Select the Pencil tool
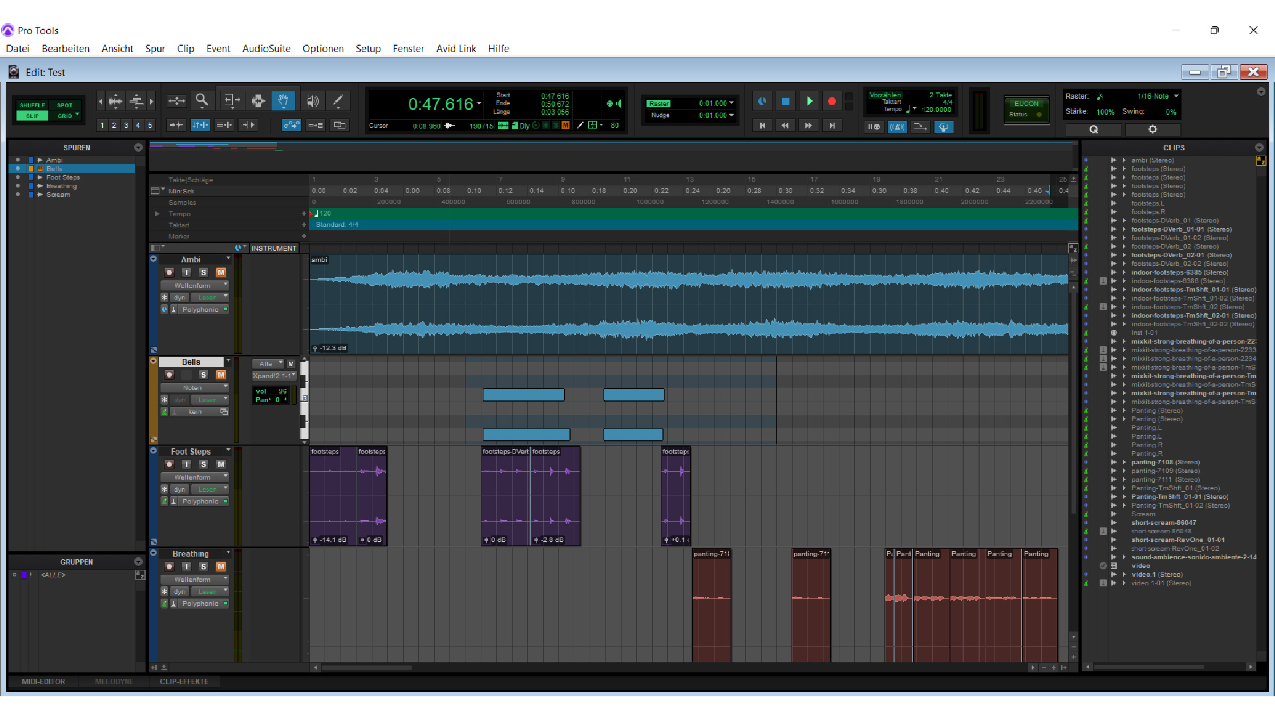Screen dimensions: 1275x717 click(x=338, y=100)
